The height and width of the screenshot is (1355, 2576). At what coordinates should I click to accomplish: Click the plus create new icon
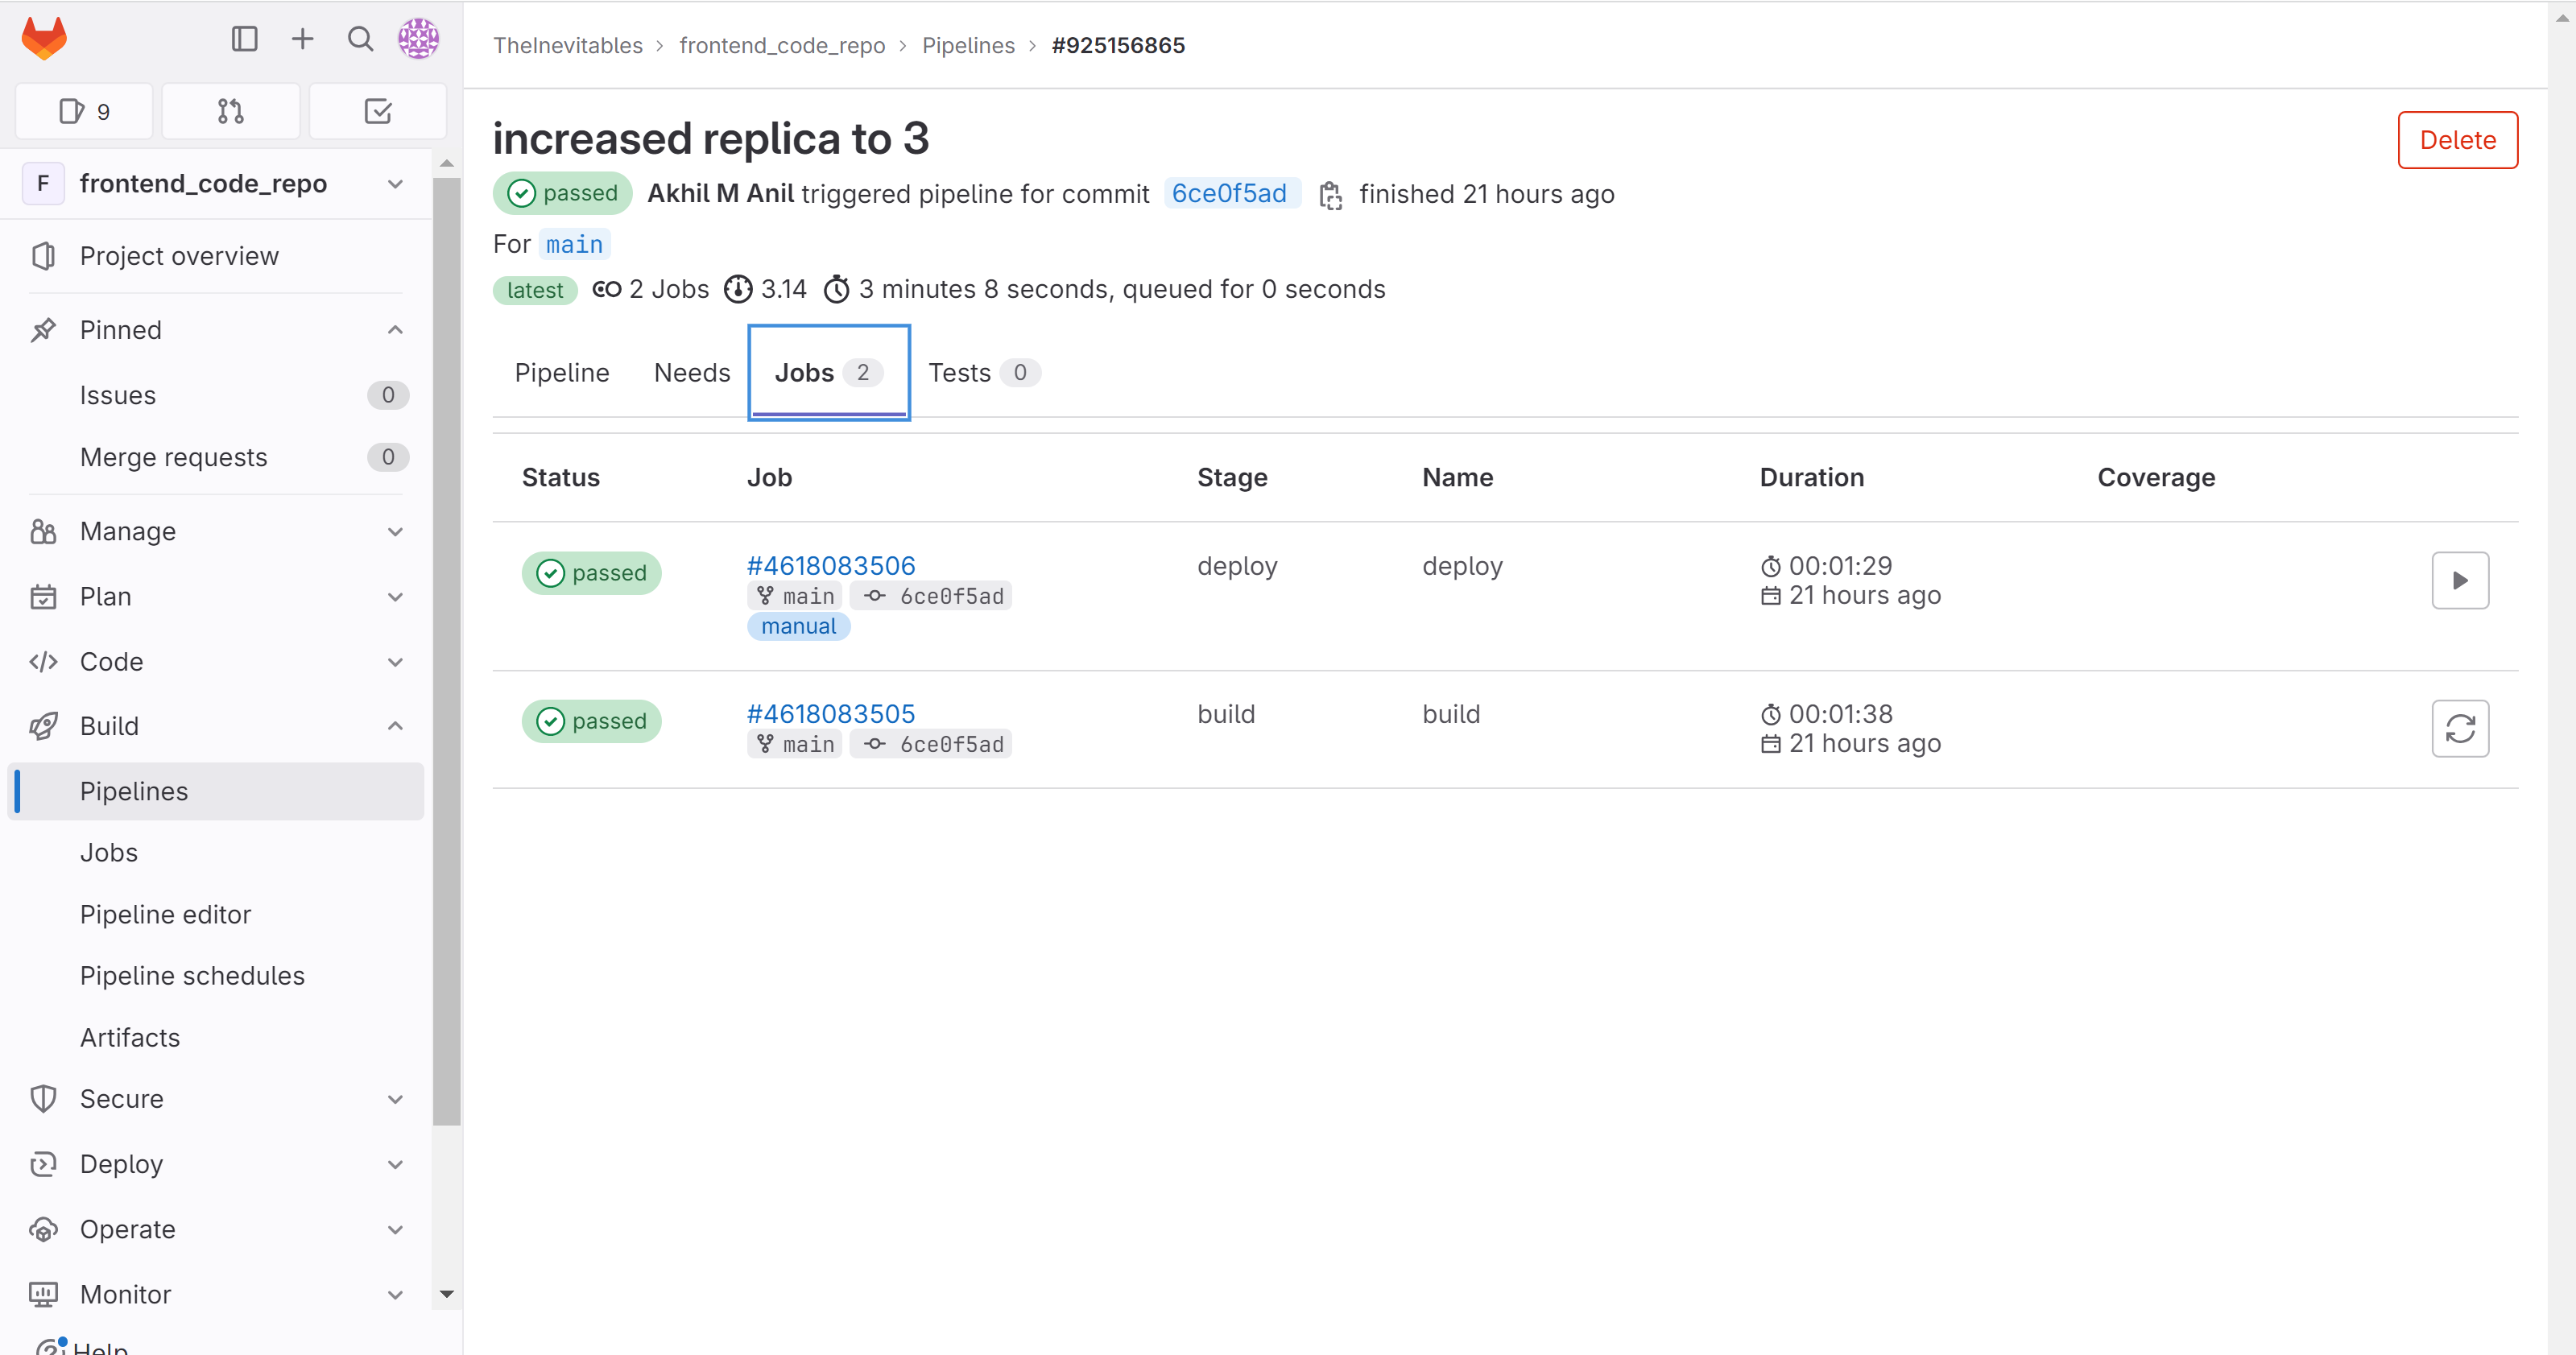click(x=302, y=39)
